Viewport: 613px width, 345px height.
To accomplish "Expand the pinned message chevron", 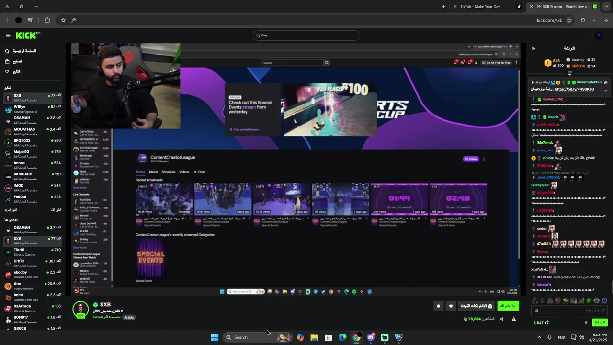I will (606, 90).
